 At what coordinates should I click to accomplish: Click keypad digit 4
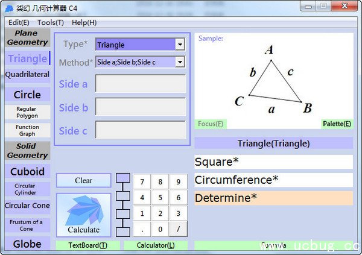142,198
